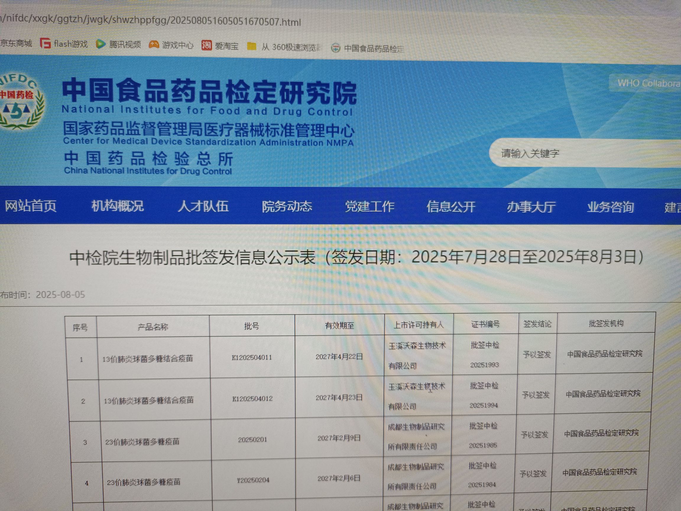Open the 党建工作 navigation item

click(370, 206)
